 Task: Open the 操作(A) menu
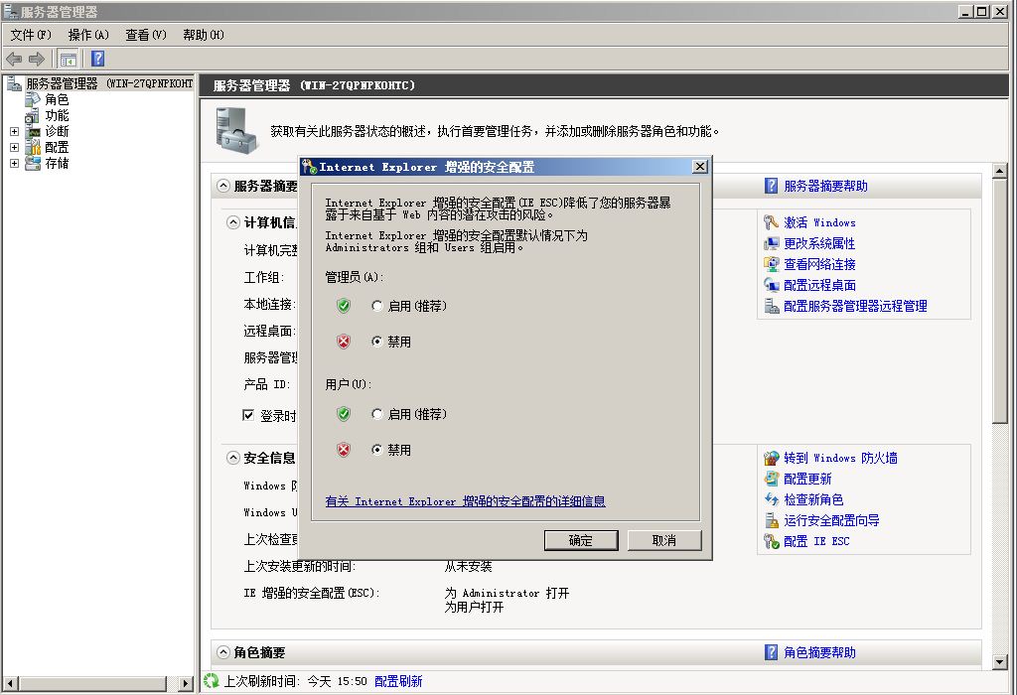click(x=88, y=35)
